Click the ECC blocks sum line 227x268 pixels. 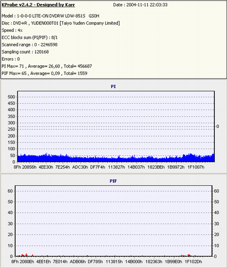click(29, 37)
